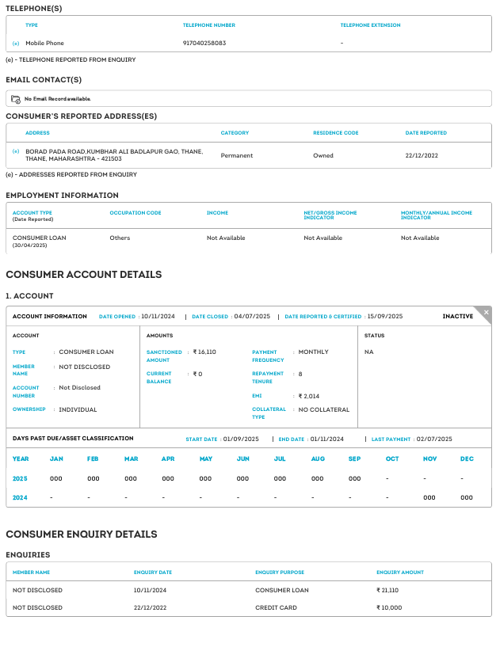The width and height of the screenshot is (500, 662).
Task: Click the Enquiry Amount column header
Action: (400, 572)
